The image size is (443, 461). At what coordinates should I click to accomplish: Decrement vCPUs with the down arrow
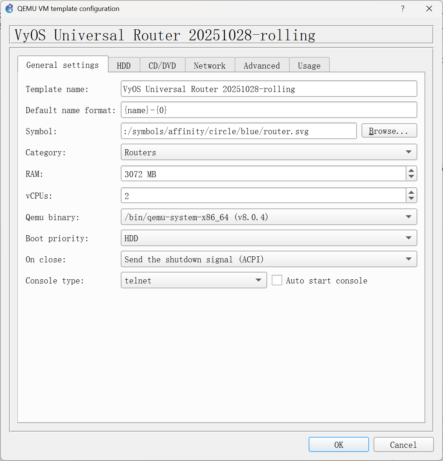[411, 199]
